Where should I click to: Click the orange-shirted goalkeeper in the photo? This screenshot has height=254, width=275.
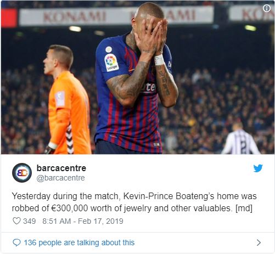[68, 100]
